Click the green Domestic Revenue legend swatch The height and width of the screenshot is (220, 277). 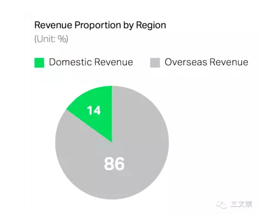click(39, 63)
